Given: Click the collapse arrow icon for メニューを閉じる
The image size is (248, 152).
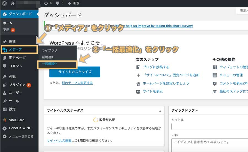Looking at the screenshot, I should 5,137.
